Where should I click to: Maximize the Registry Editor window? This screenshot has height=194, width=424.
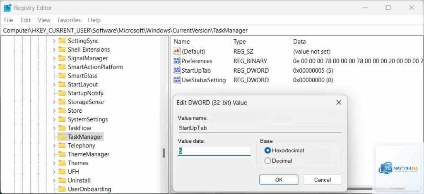click(388, 7)
